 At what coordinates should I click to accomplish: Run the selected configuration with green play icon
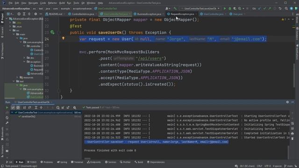[225, 8]
